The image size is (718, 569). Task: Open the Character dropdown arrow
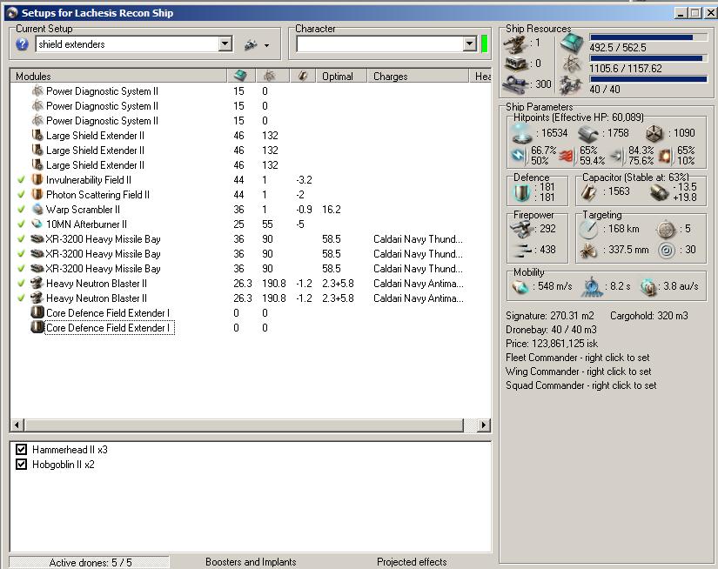pos(469,44)
